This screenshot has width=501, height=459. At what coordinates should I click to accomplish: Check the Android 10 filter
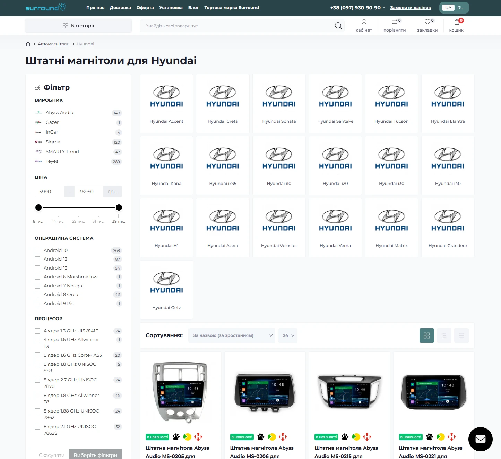(37, 250)
